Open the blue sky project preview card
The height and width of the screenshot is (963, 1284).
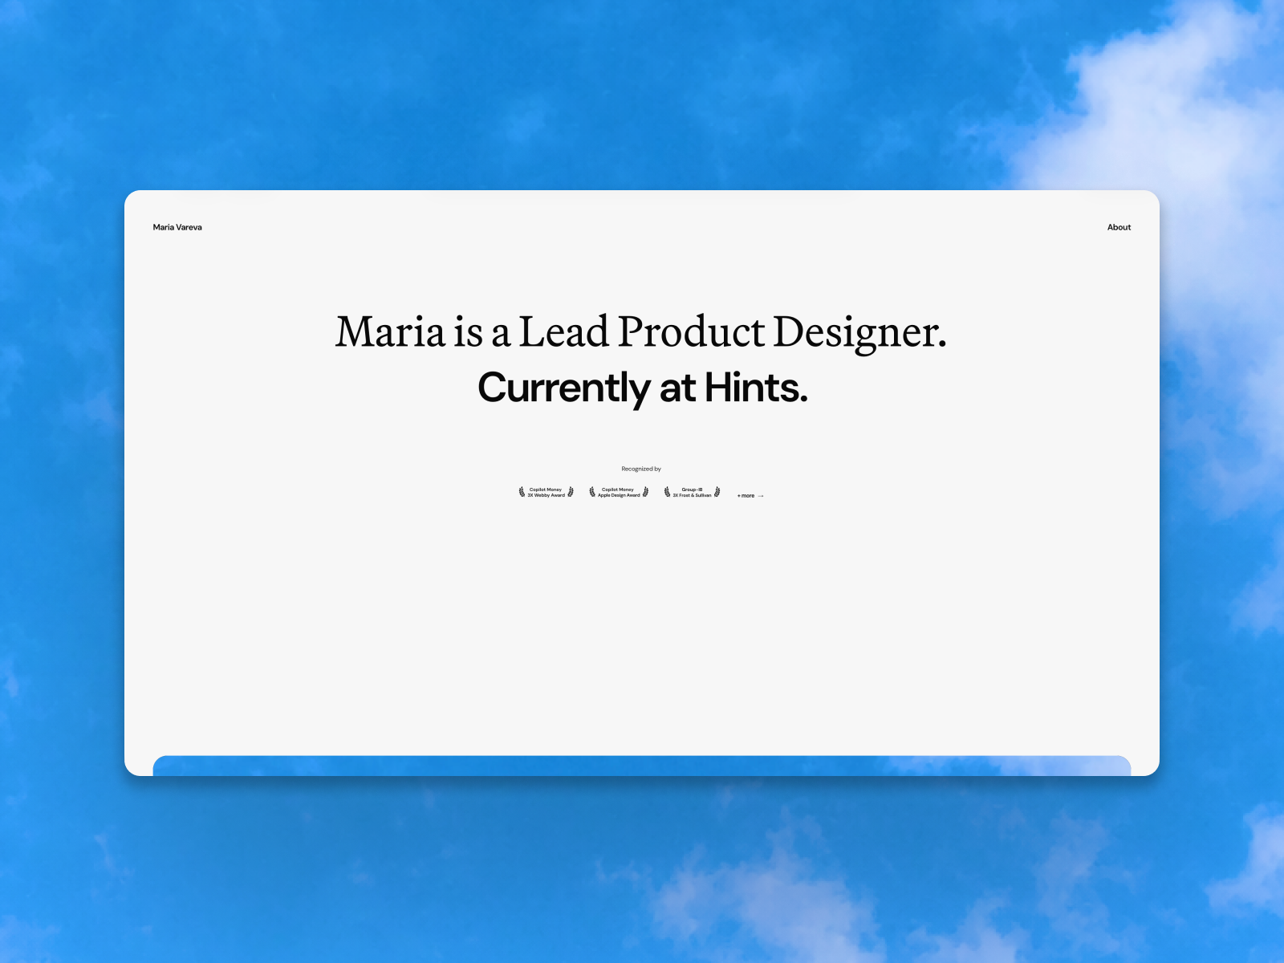642,766
